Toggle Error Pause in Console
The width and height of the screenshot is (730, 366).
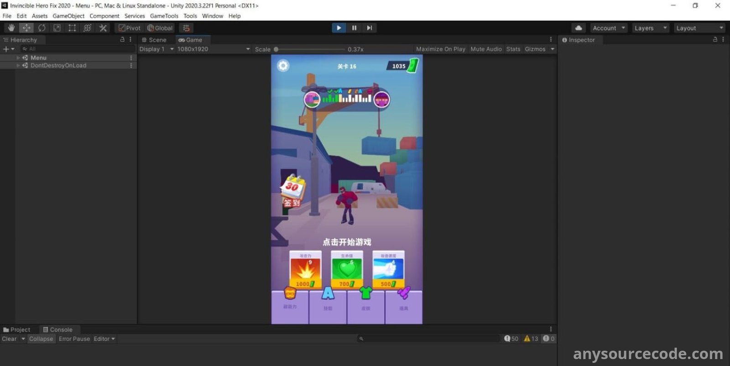[x=74, y=339]
